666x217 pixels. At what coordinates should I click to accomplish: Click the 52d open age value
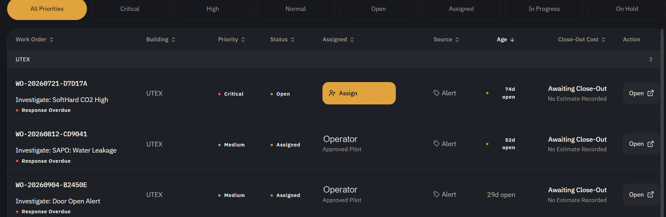508,144
